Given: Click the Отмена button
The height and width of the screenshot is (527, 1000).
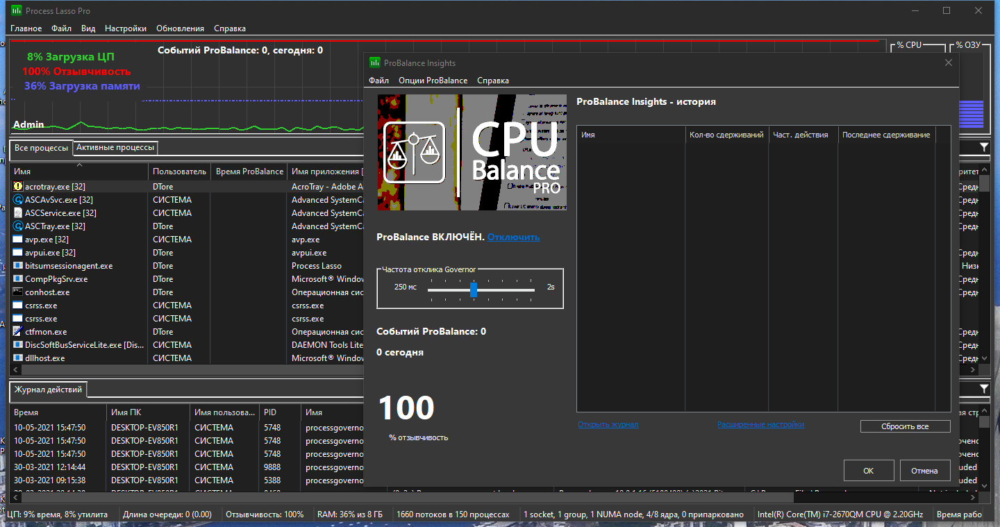Looking at the screenshot, I should 924,470.
